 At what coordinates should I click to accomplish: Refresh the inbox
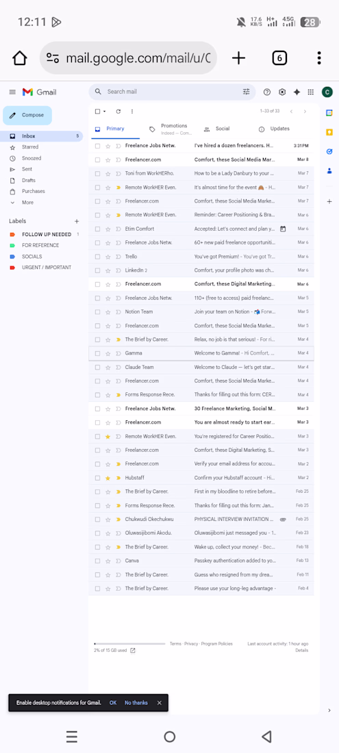point(118,112)
